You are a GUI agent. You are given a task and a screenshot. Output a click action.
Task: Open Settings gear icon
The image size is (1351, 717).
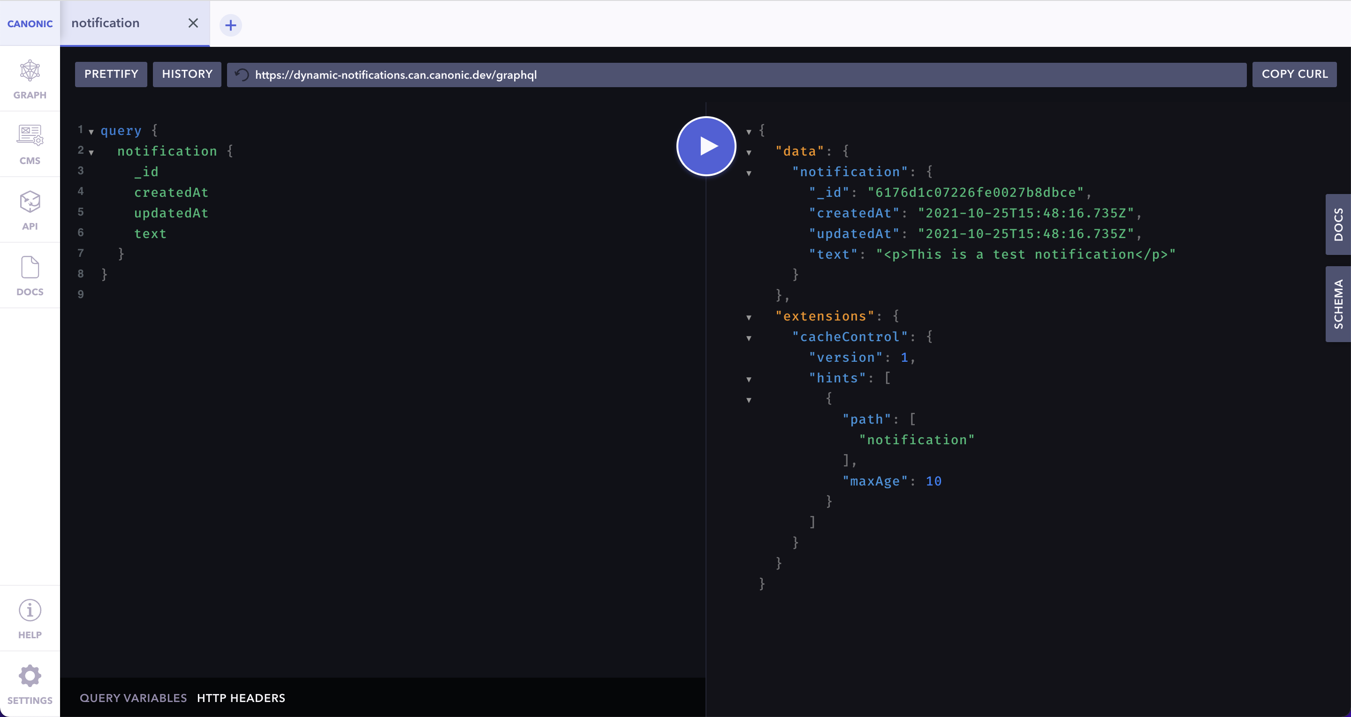point(30,676)
